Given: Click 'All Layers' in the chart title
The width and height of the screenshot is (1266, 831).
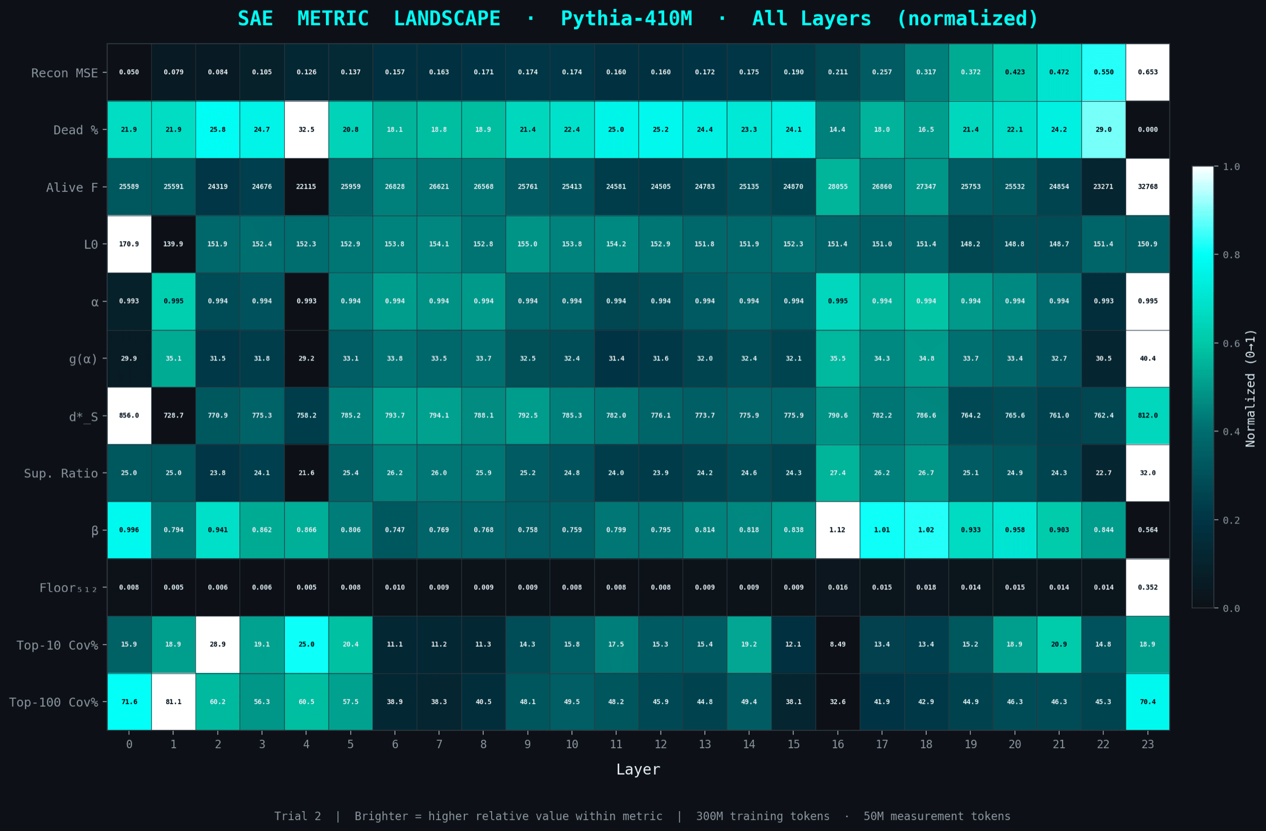Looking at the screenshot, I should coord(812,18).
